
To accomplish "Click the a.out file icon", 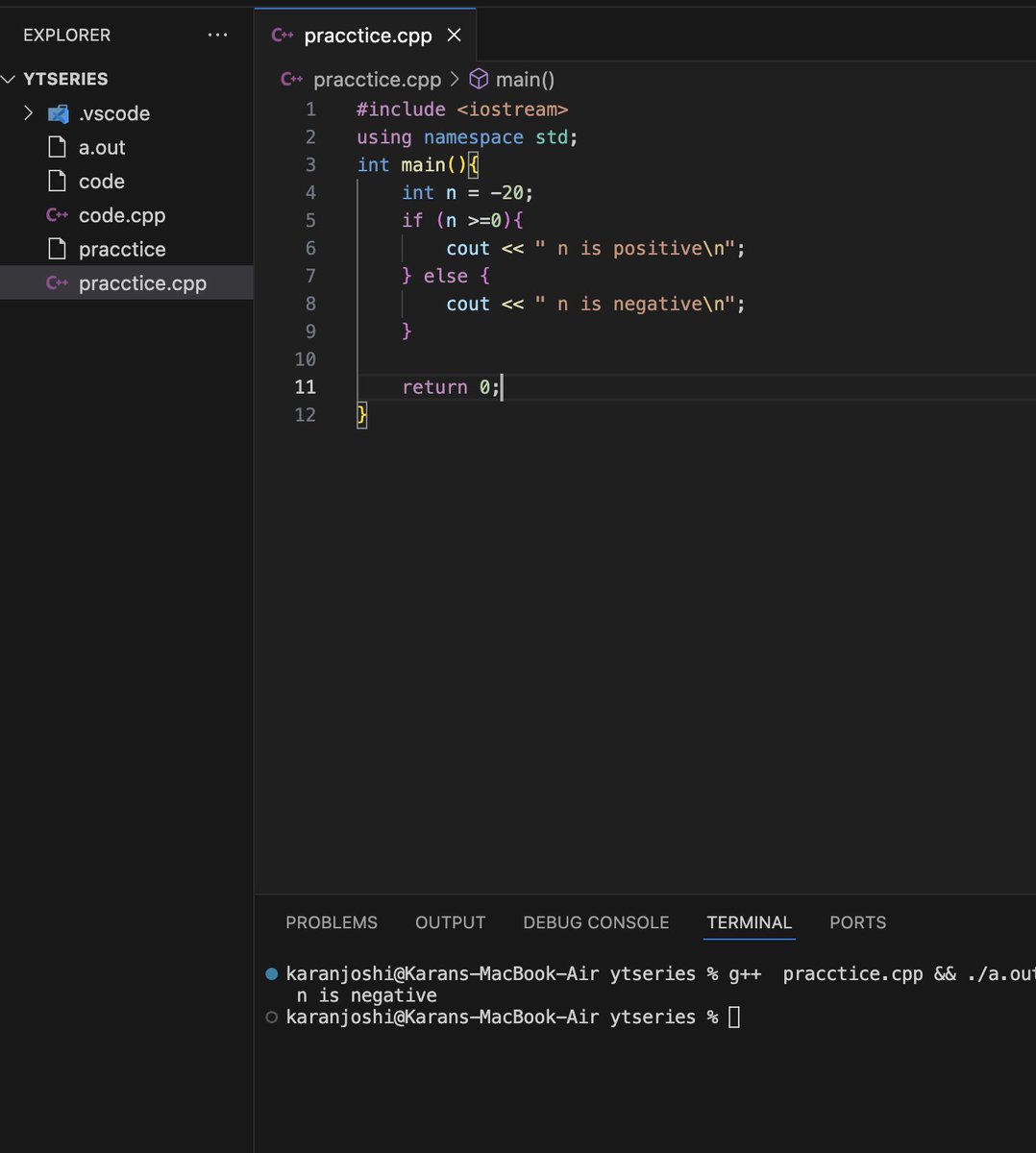I will tap(58, 147).
